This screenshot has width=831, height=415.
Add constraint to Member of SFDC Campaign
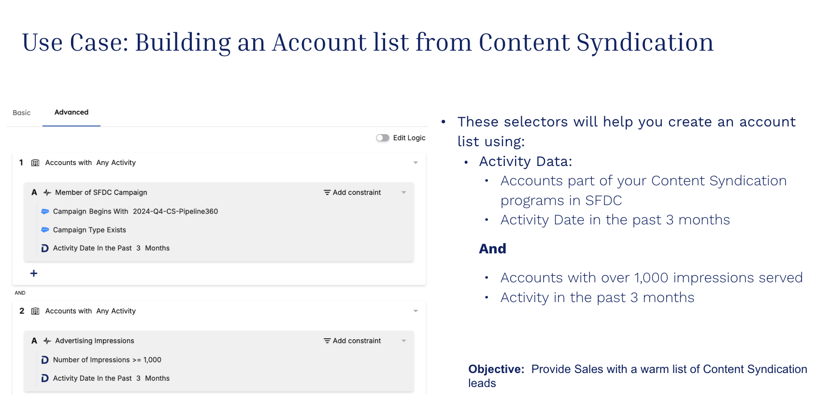[x=352, y=193]
